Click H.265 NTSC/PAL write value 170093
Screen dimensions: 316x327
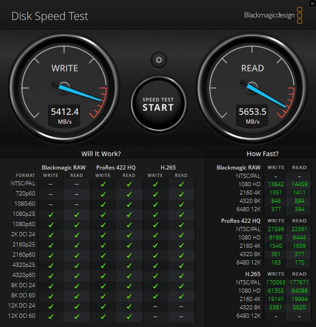click(276, 283)
